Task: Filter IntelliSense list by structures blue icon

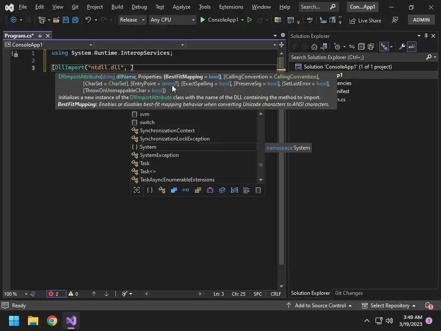Action: pos(174,190)
